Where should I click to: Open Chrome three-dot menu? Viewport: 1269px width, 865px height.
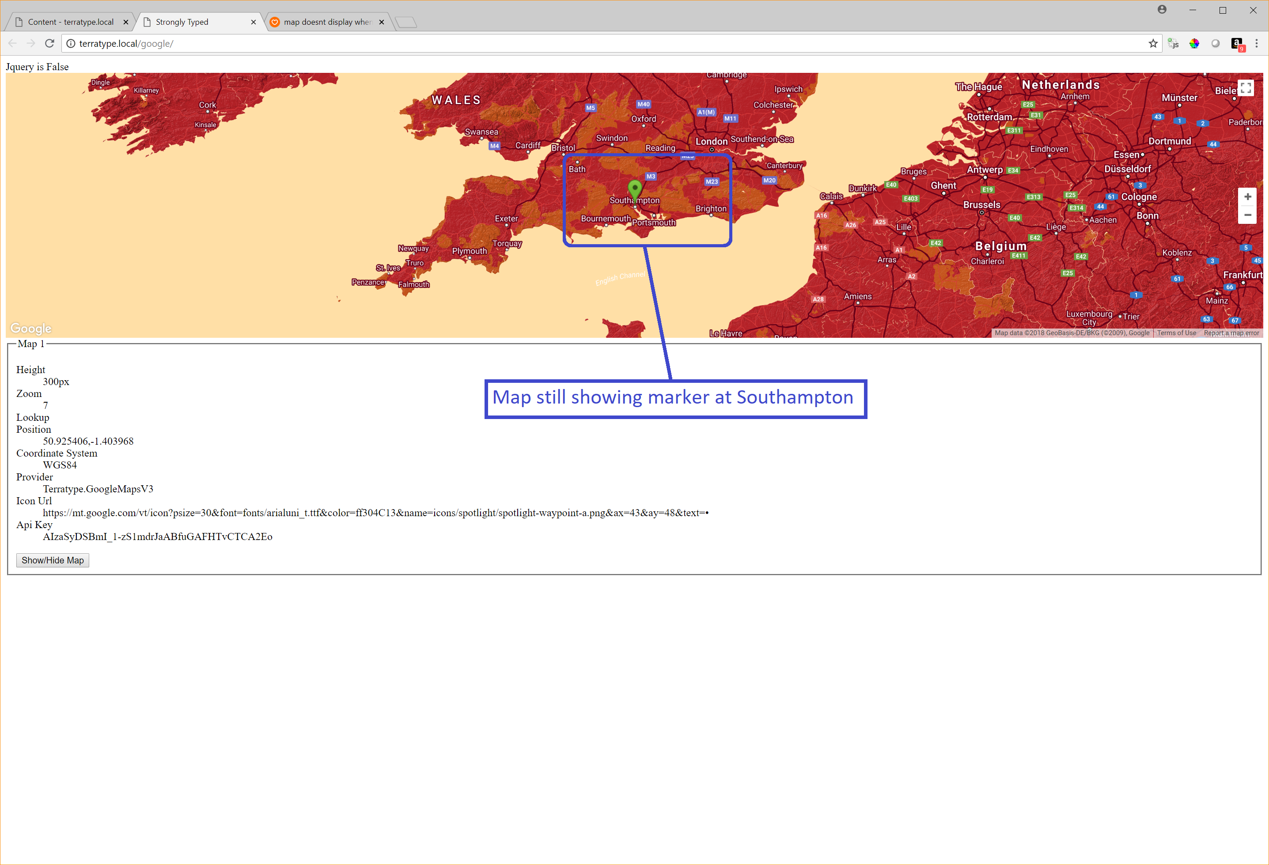[x=1257, y=44]
